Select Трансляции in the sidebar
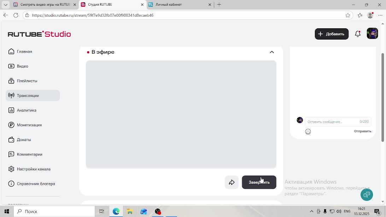Image resolution: width=386 pixels, height=217 pixels. tap(33, 95)
